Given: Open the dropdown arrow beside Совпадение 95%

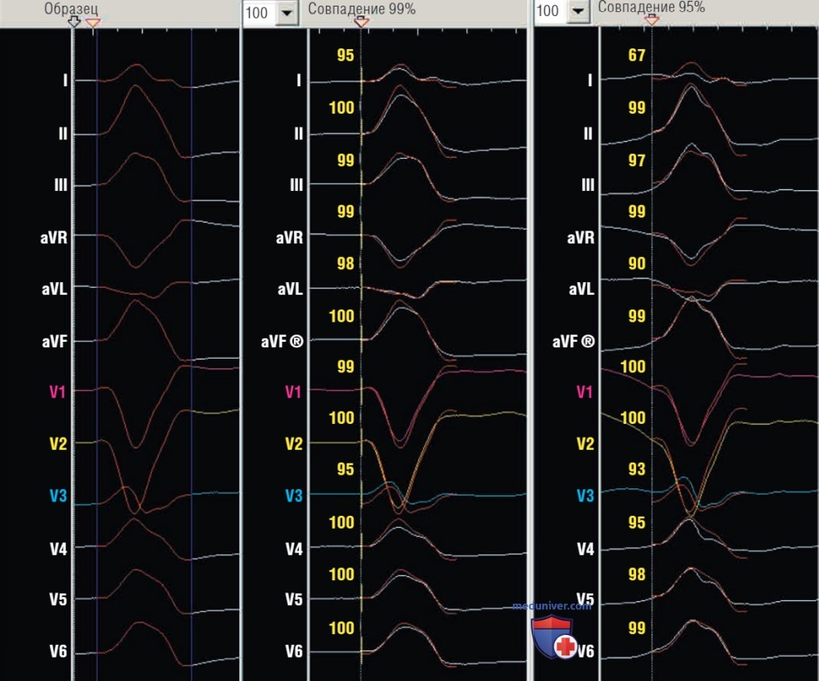Looking at the screenshot, I should 577,10.
